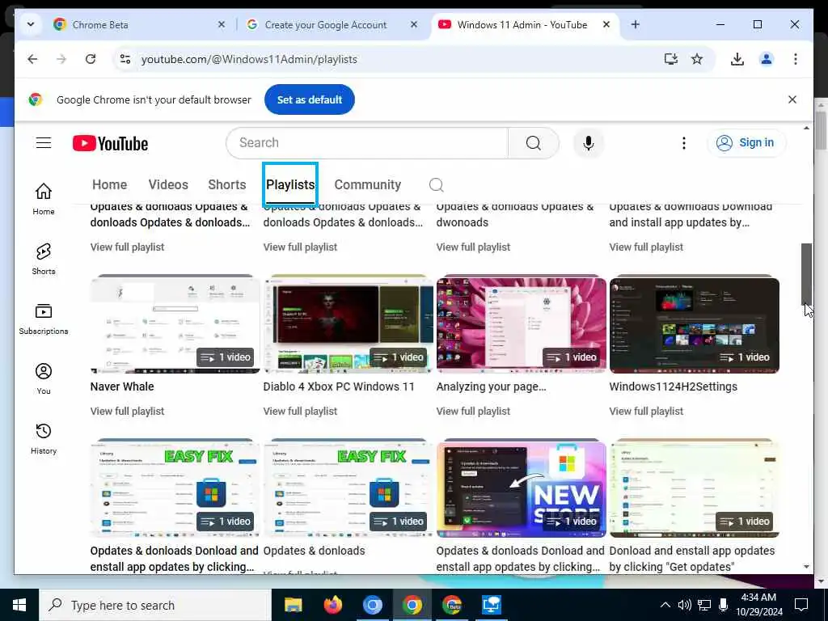Image resolution: width=828 pixels, height=621 pixels.
Task: Start voice search with the microphone icon
Action: pos(589,143)
